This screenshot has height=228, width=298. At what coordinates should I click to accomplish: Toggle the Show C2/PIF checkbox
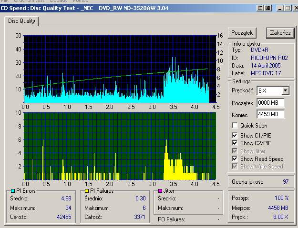tap(235, 143)
